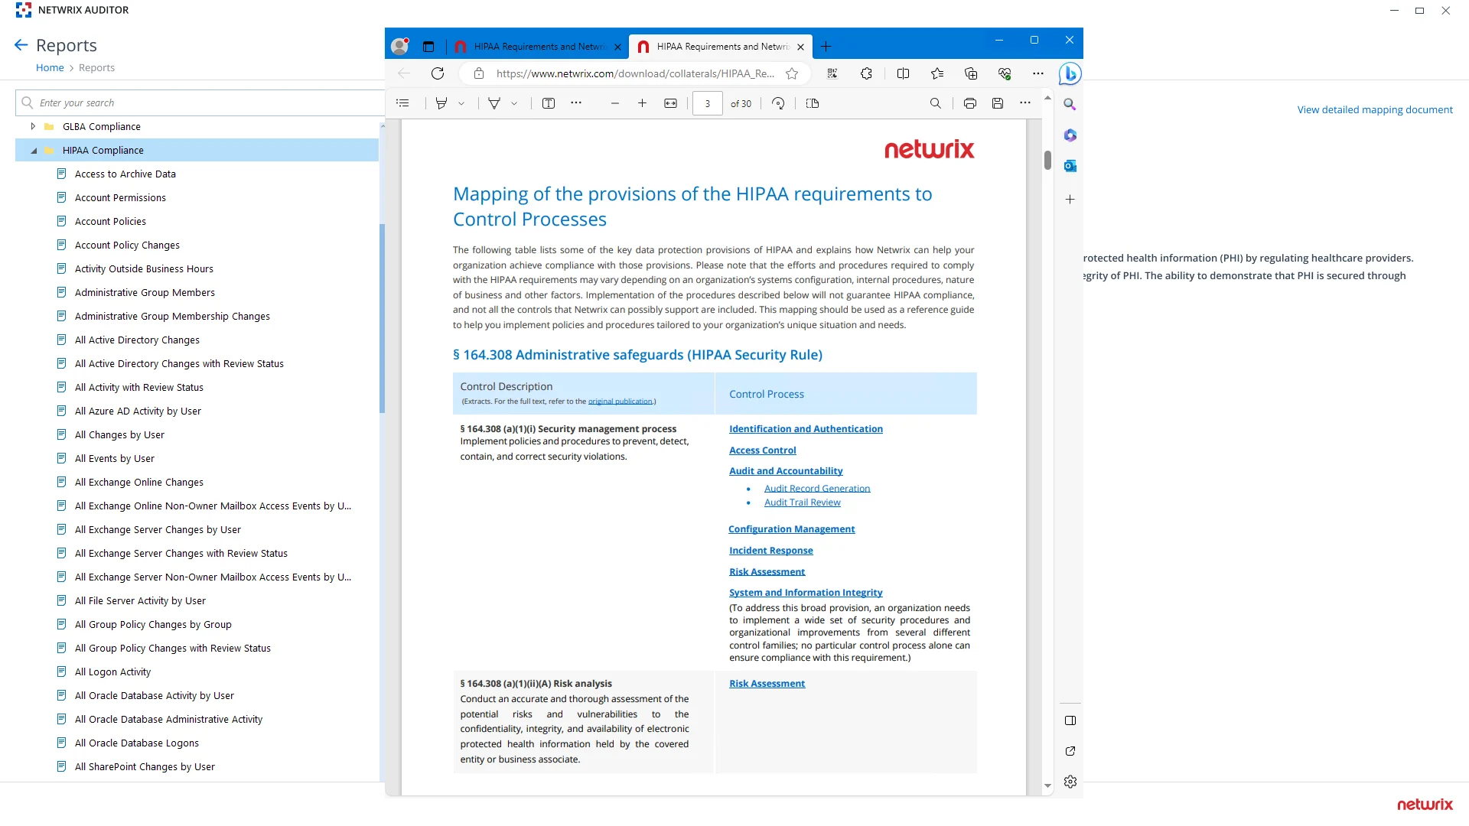Viewport: 1469px width, 826px height.
Task: Add this page to favorites star
Action: 792,73
